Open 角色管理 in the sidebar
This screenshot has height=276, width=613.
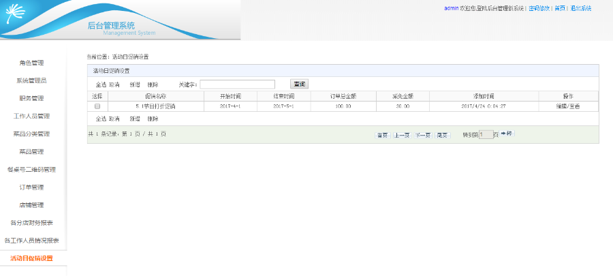pos(31,63)
